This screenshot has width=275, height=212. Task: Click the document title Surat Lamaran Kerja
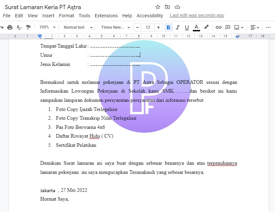[x=43, y=7]
